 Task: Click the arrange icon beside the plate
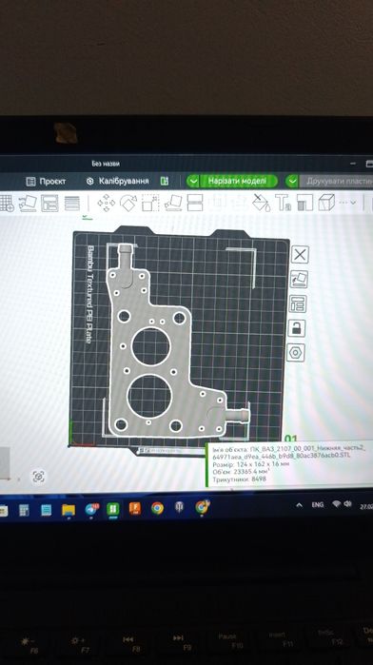coord(298,303)
